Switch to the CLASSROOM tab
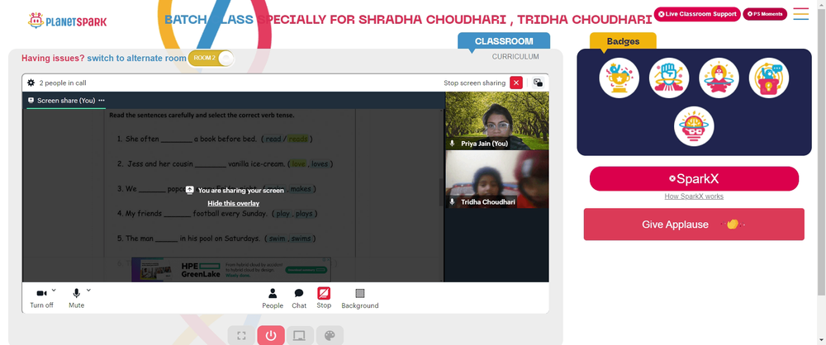This screenshot has height=345, width=826. [504, 41]
